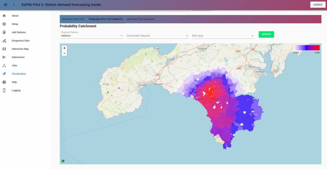Click the Setup gear icon

pyautogui.click(x=4, y=24)
